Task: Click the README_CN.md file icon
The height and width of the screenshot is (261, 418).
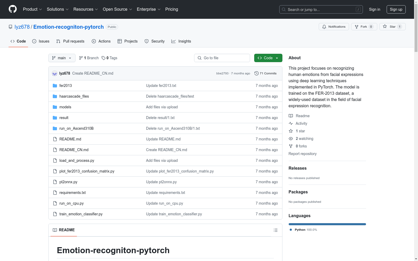Action: (55, 150)
